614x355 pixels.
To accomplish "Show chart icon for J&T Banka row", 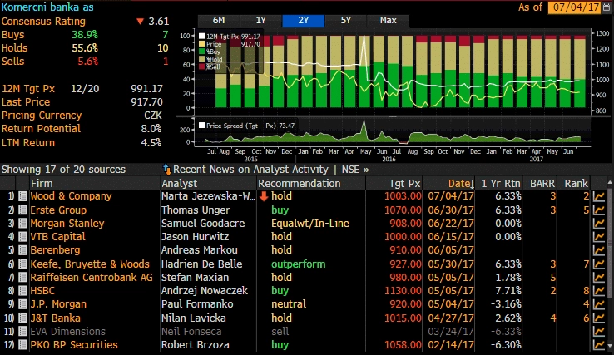I will pyautogui.click(x=599, y=318).
